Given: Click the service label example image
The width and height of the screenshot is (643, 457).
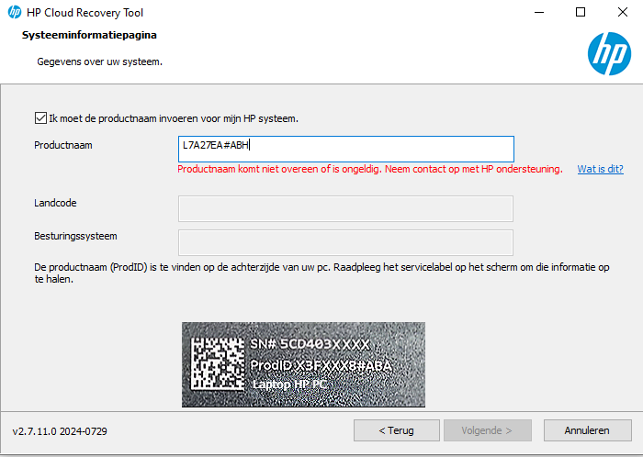Looking at the screenshot, I should pyautogui.click(x=303, y=364).
